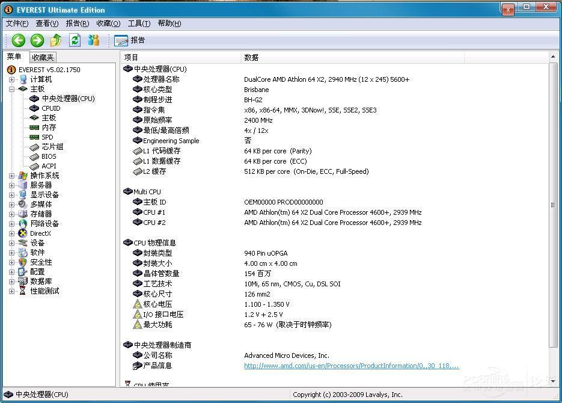
Task: Open the 查看(V) menu
Action: click(47, 23)
